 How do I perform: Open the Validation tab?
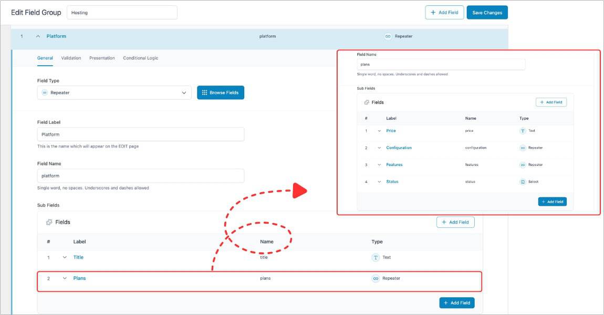(71, 58)
